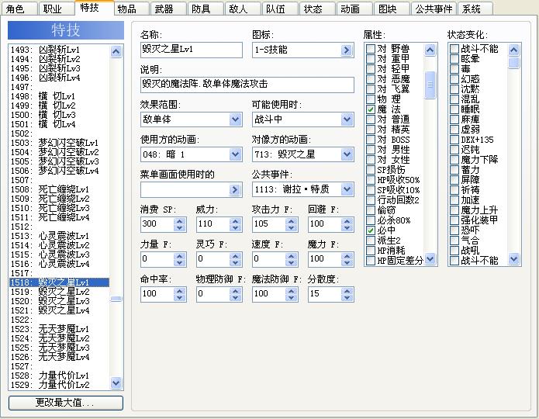This screenshot has width=539, height=419.
Task: Open the 职业 tab
Action: [x=57, y=9]
